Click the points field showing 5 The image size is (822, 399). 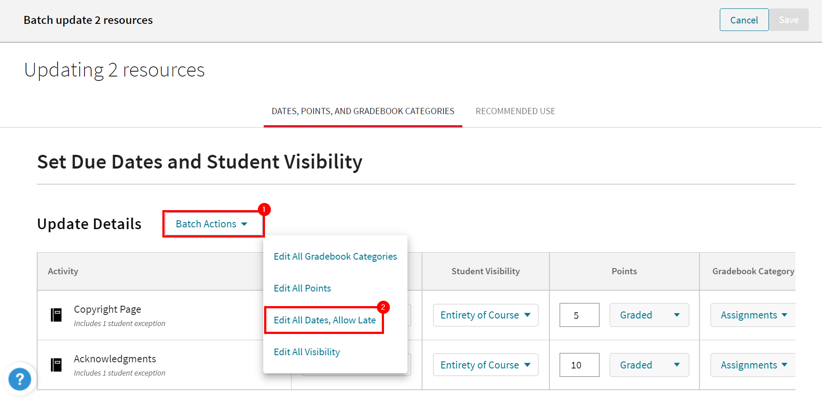(579, 315)
